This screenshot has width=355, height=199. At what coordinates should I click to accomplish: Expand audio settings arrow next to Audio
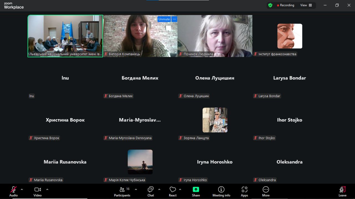22,190
